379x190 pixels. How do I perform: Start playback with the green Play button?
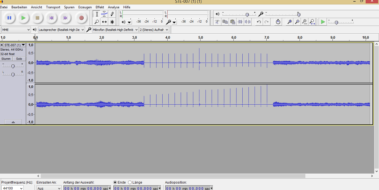coord(23,18)
